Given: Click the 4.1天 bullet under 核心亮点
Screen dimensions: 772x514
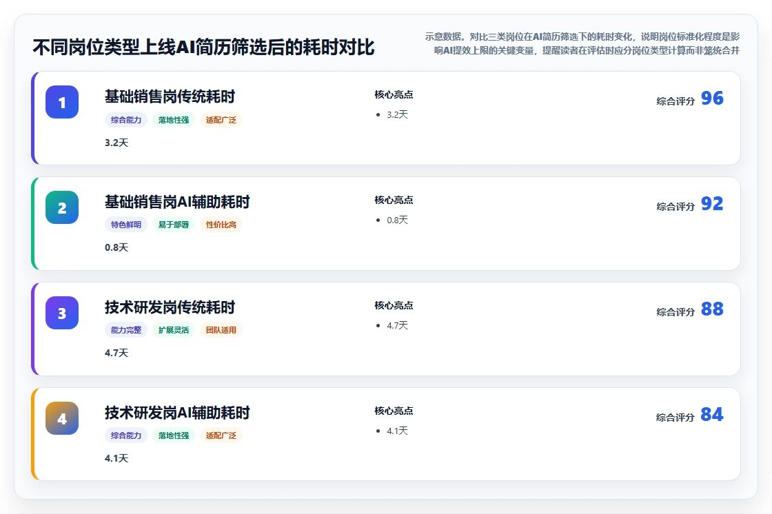Looking at the screenshot, I should point(397,431).
